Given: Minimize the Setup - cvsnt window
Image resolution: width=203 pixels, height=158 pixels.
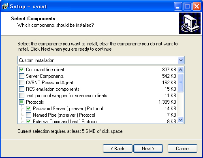Looking at the screenshot, I should [x=178, y=6].
